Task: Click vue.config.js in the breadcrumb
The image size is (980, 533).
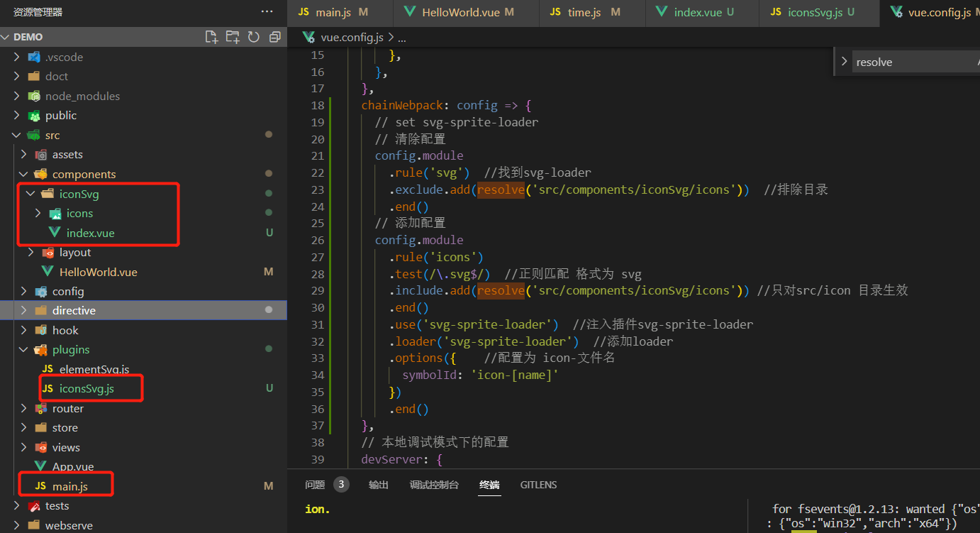Action: click(352, 37)
